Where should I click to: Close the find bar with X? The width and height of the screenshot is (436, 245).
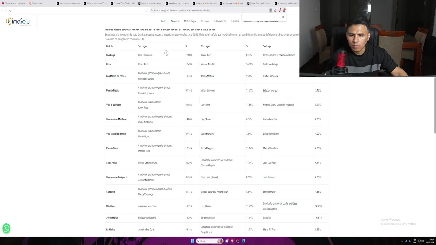[x=283, y=17]
